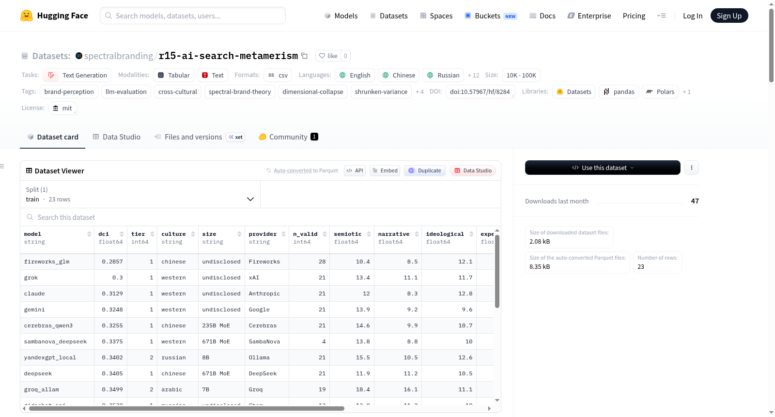Show the +4 additional tags
Viewport: 775px width, 417px height.
click(x=419, y=92)
